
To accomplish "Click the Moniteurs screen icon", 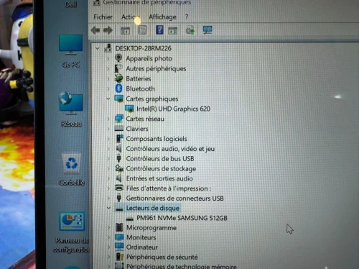I will [119, 237].
